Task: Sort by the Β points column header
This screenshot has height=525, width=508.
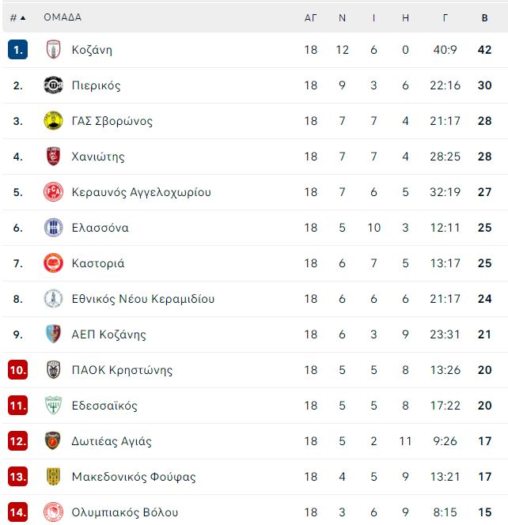Action: point(484,17)
